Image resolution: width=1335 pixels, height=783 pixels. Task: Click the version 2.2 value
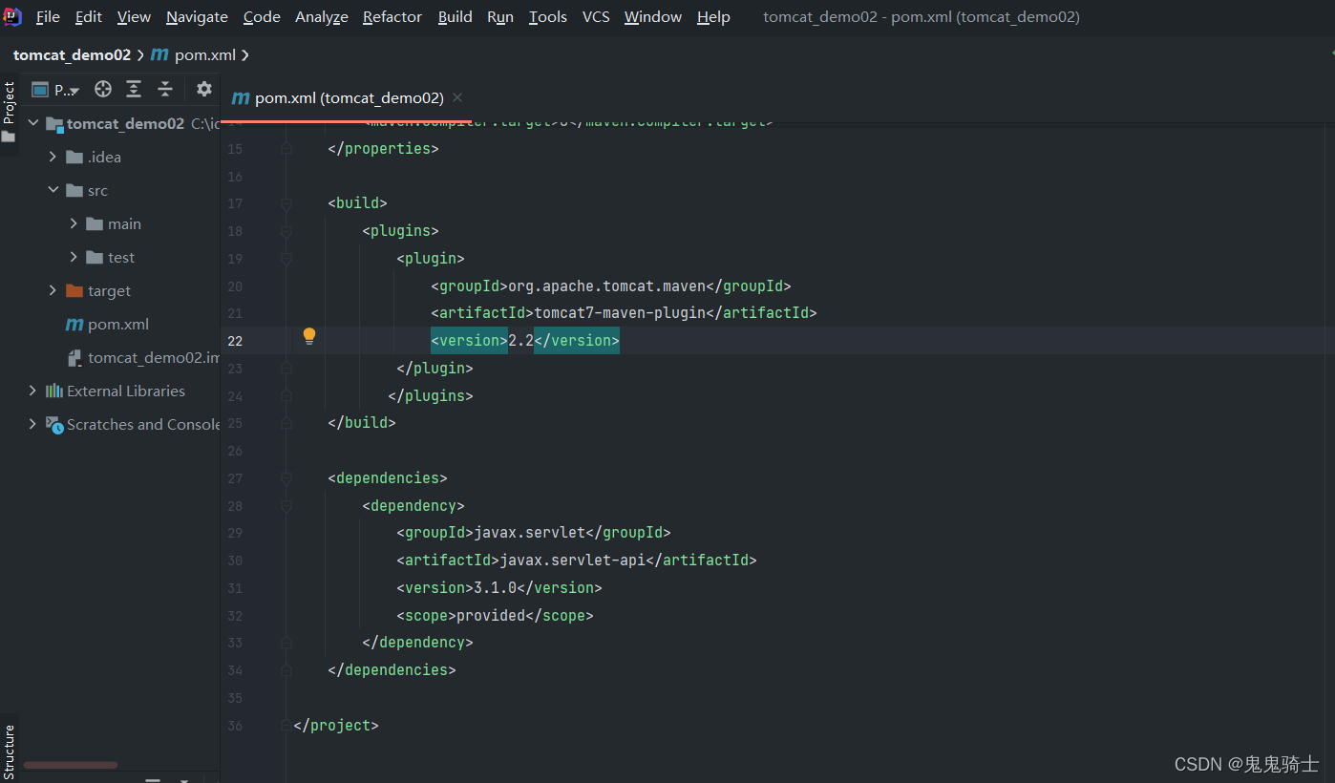(520, 341)
